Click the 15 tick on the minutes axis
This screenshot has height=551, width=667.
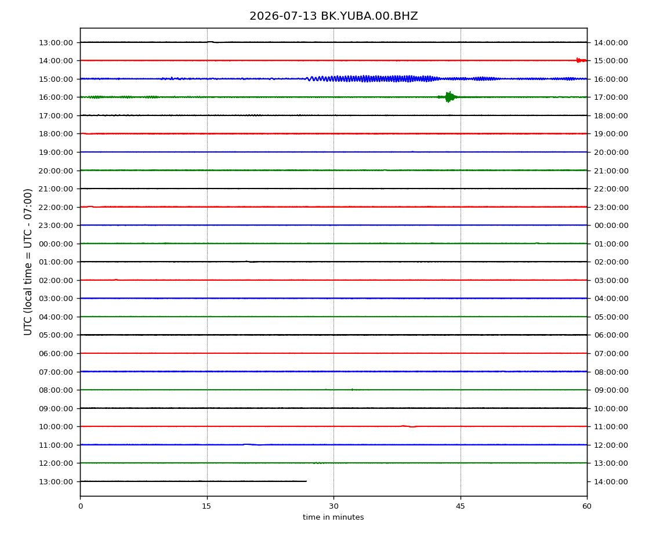coord(206,506)
